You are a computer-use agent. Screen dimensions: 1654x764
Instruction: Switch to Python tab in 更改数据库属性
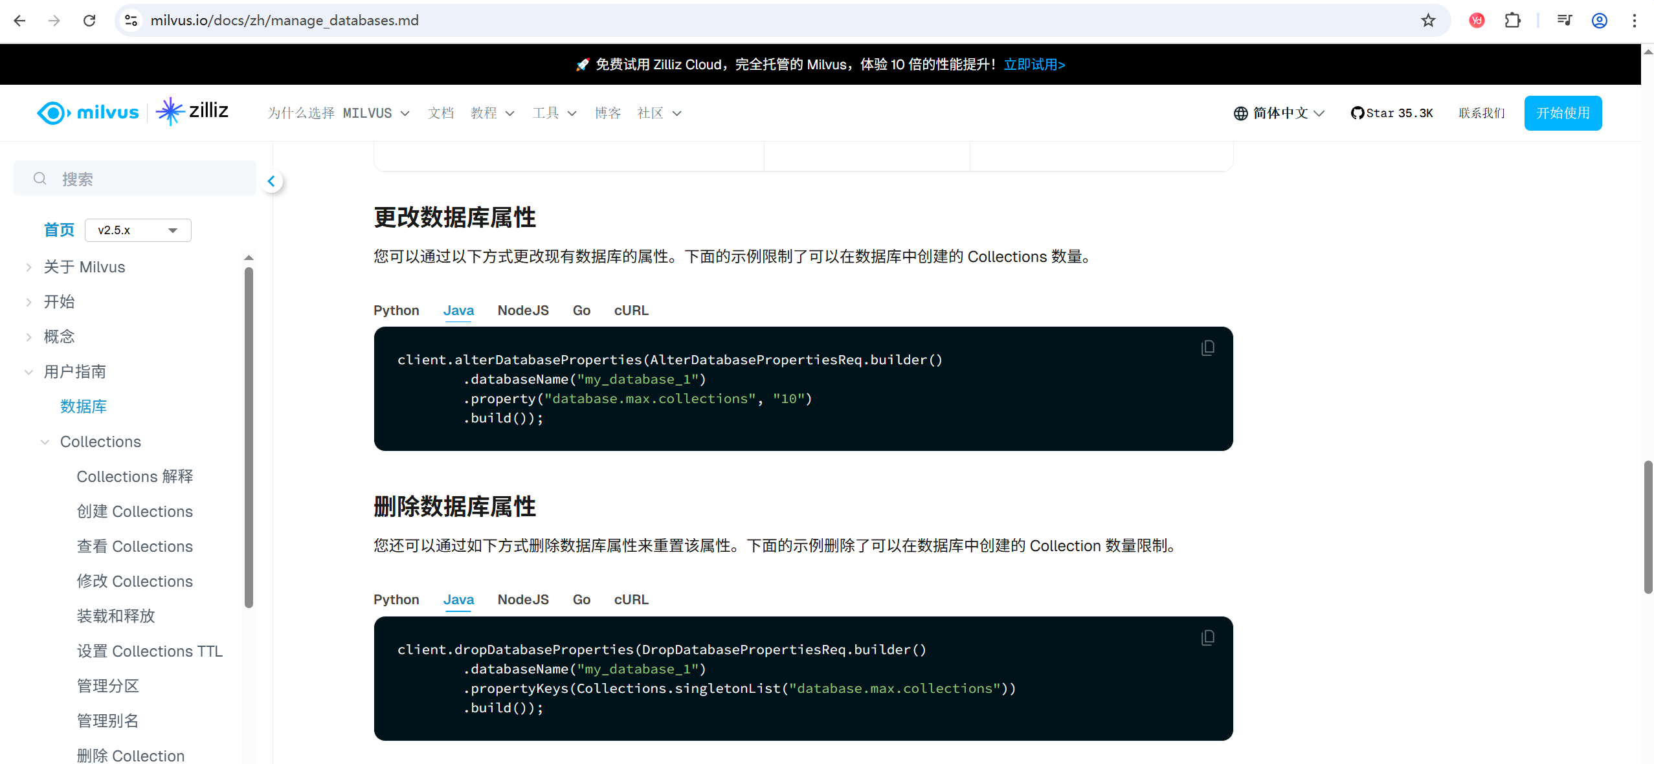pos(396,311)
